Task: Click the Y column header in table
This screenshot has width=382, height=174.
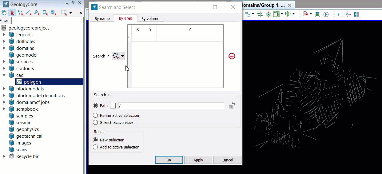Action: coord(150,30)
